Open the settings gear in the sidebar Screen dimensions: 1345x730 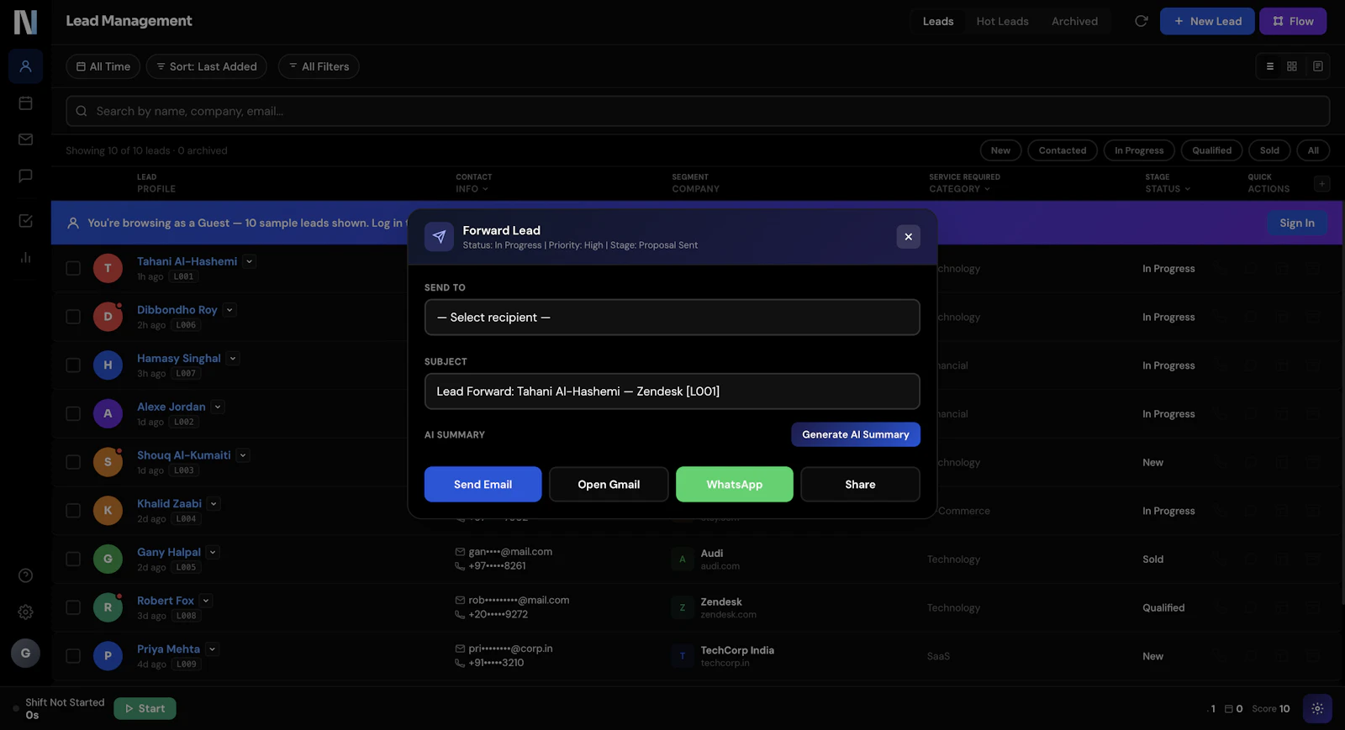point(25,612)
